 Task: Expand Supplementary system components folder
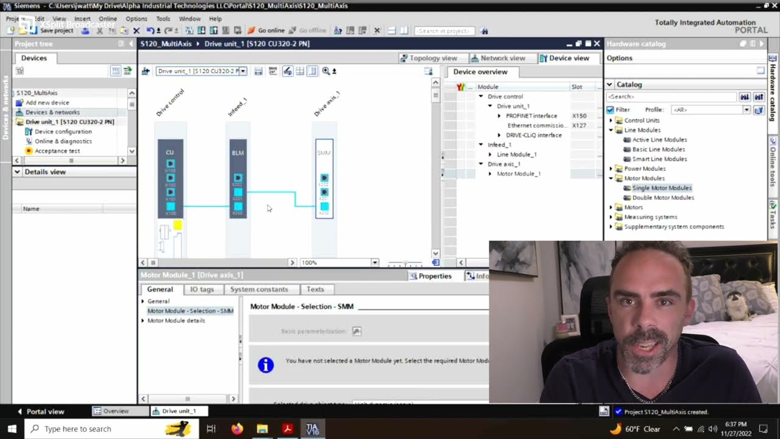[611, 227]
